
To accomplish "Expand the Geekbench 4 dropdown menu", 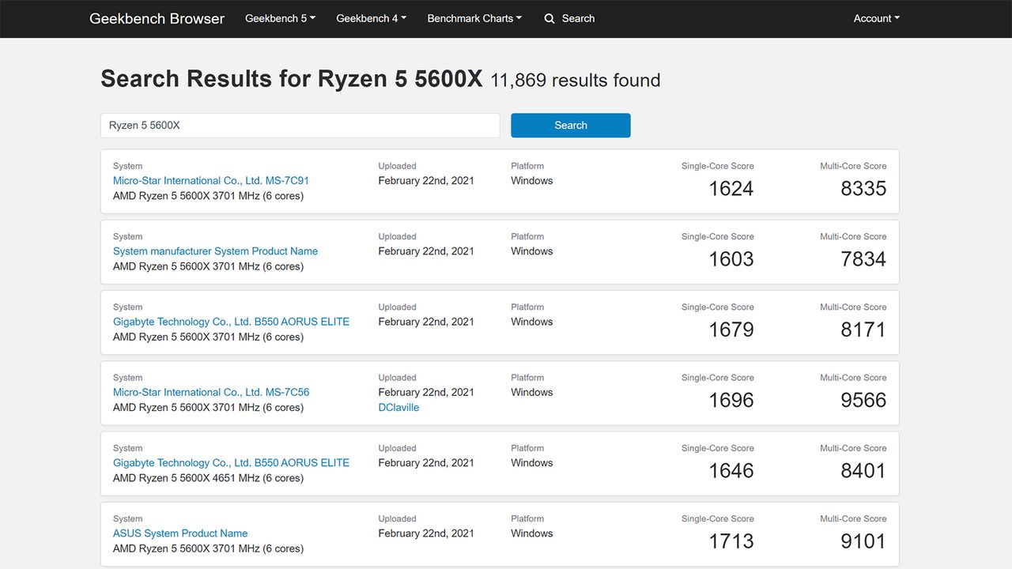I will tap(372, 18).
